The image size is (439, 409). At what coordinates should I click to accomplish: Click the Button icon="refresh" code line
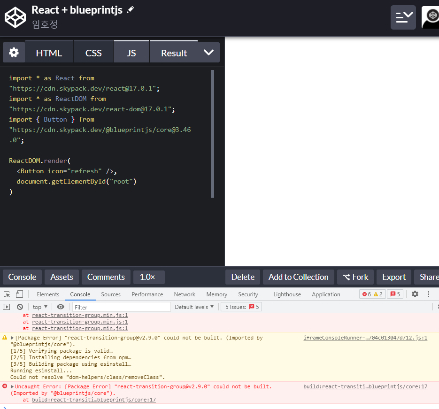click(67, 171)
